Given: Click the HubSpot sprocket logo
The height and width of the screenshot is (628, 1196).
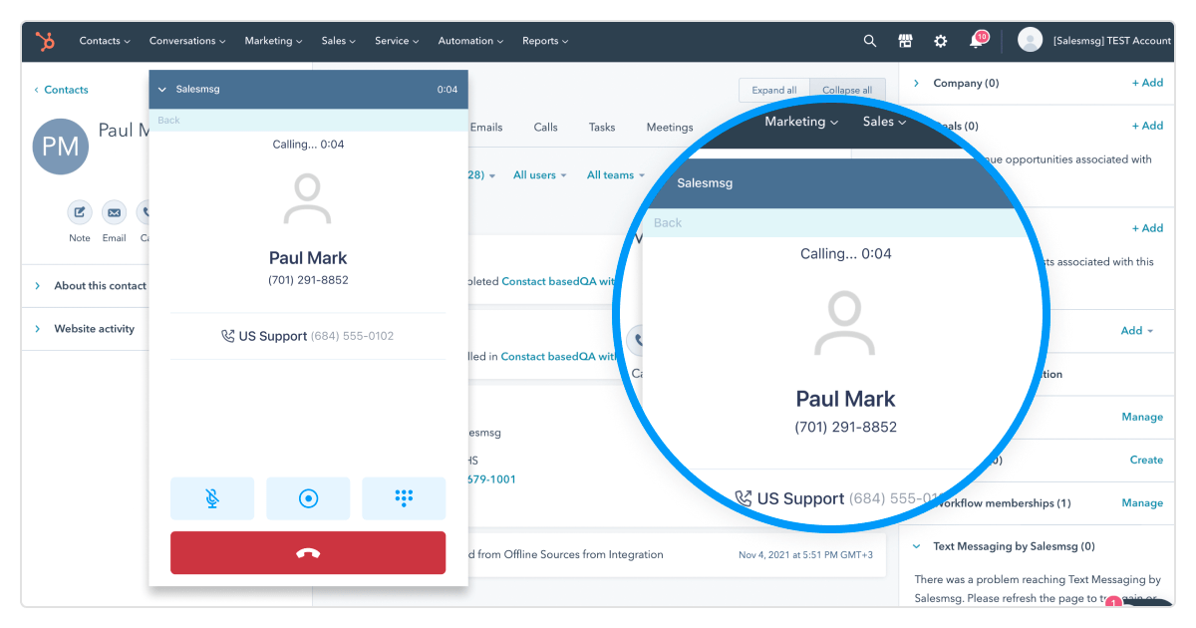Looking at the screenshot, I should click(45, 41).
